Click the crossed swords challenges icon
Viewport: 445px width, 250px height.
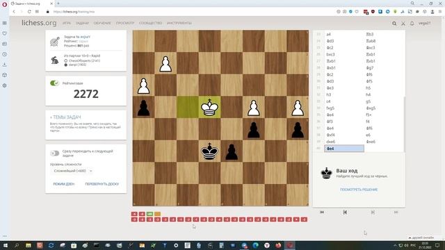click(x=403, y=24)
